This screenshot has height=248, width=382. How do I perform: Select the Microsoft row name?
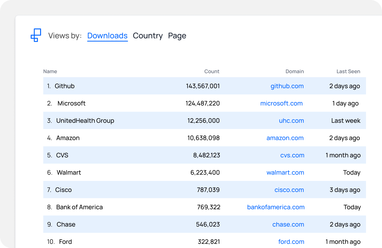tap(72, 103)
